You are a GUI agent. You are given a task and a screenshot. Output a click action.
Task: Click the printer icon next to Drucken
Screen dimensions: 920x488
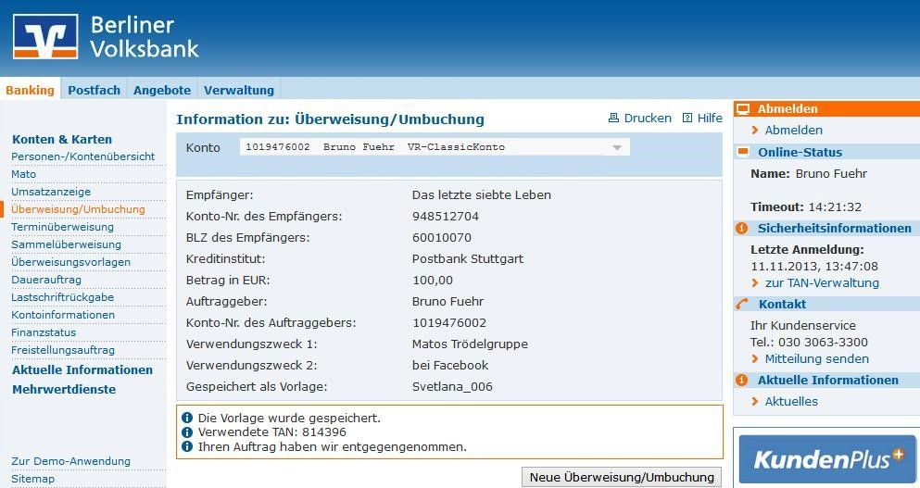tap(613, 118)
